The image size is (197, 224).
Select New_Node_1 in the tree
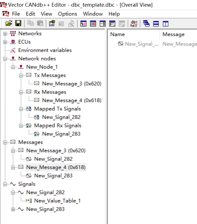pos(42,67)
